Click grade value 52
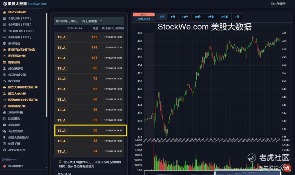The image size is (295, 175). (x=95, y=120)
